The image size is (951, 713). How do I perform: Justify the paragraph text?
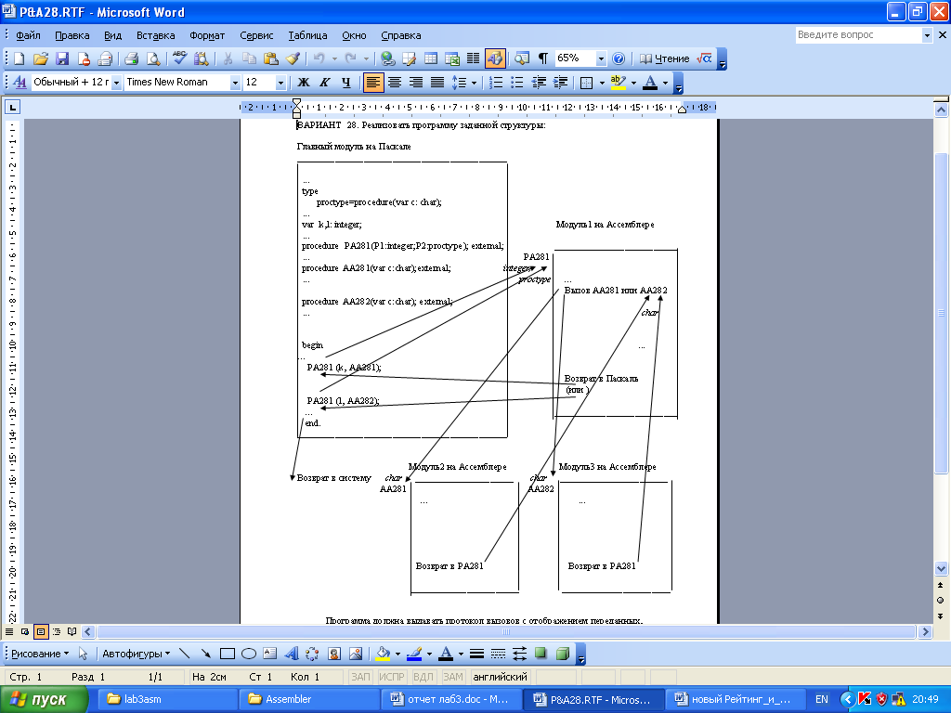point(436,83)
